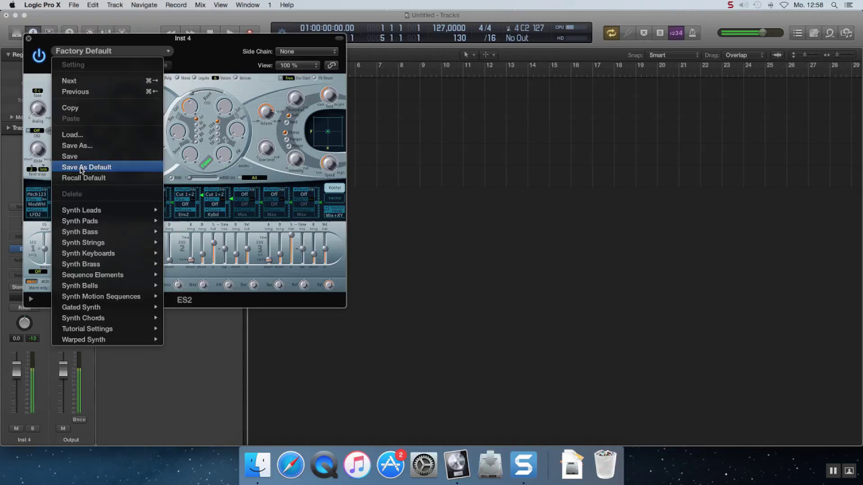Open the Drag Overlap dropdown

pyautogui.click(x=744, y=55)
